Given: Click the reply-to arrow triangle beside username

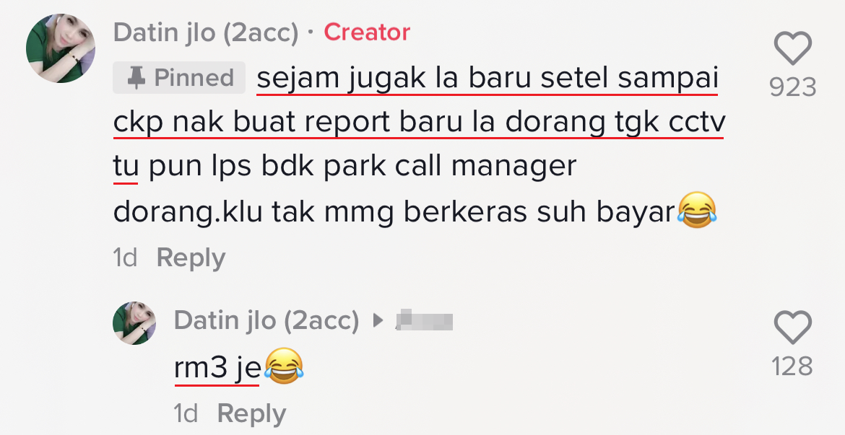Looking at the screenshot, I should pos(378,321).
